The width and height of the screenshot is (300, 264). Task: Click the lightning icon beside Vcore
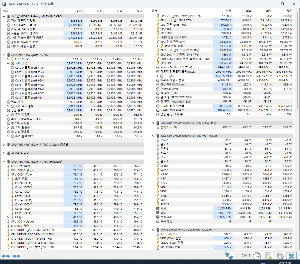[158, 166]
